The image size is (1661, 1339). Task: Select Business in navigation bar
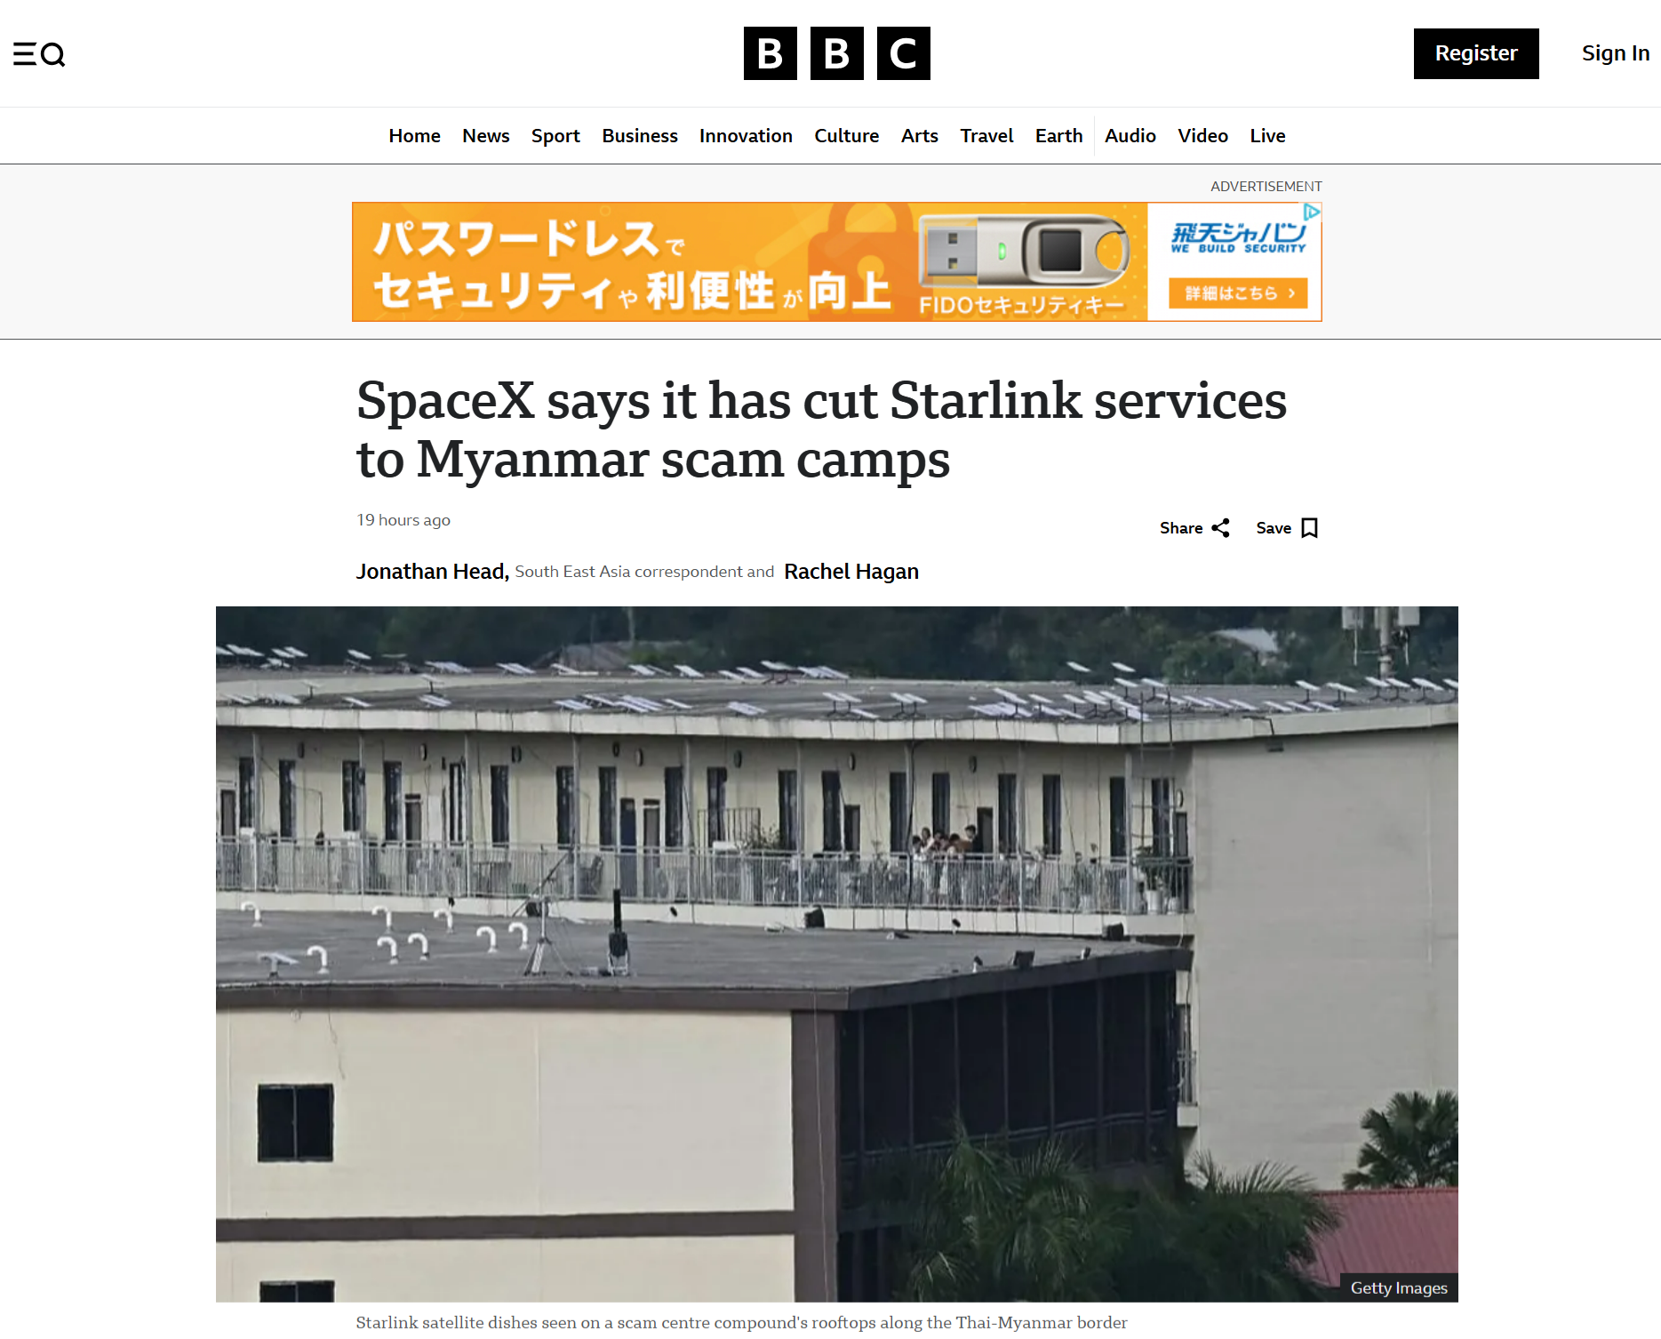tap(640, 136)
